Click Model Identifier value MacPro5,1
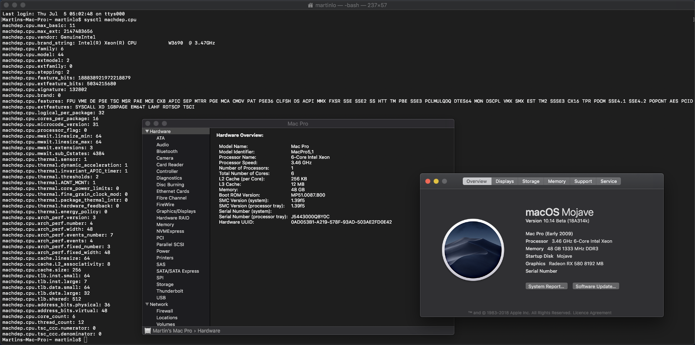695x345 pixels. pos(302,152)
